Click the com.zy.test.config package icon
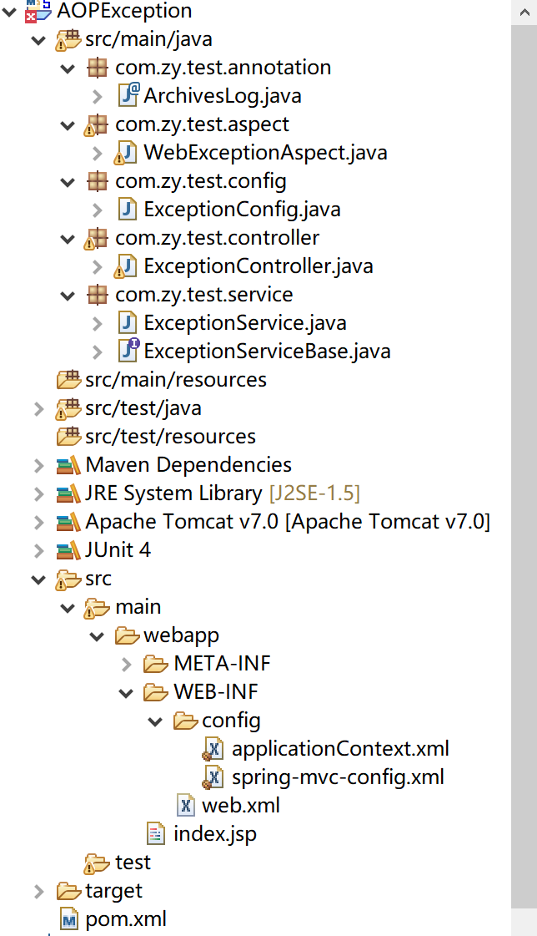Image resolution: width=537 pixels, height=936 pixels. 98,180
